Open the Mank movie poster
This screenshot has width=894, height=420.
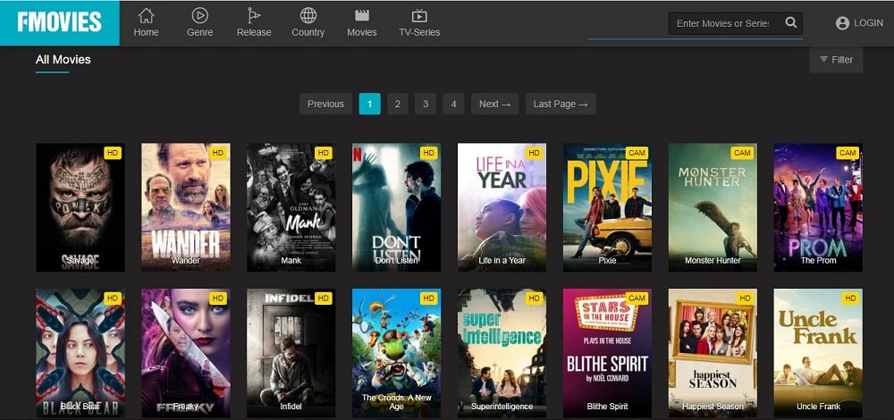[291, 207]
